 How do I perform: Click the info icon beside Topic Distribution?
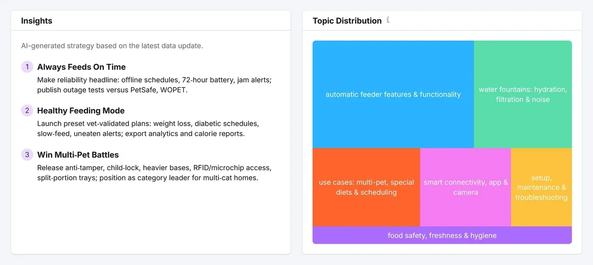tap(388, 20)
